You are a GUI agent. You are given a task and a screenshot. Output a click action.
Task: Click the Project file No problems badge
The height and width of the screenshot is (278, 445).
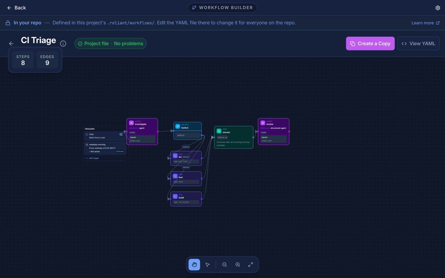coord(110,44)
